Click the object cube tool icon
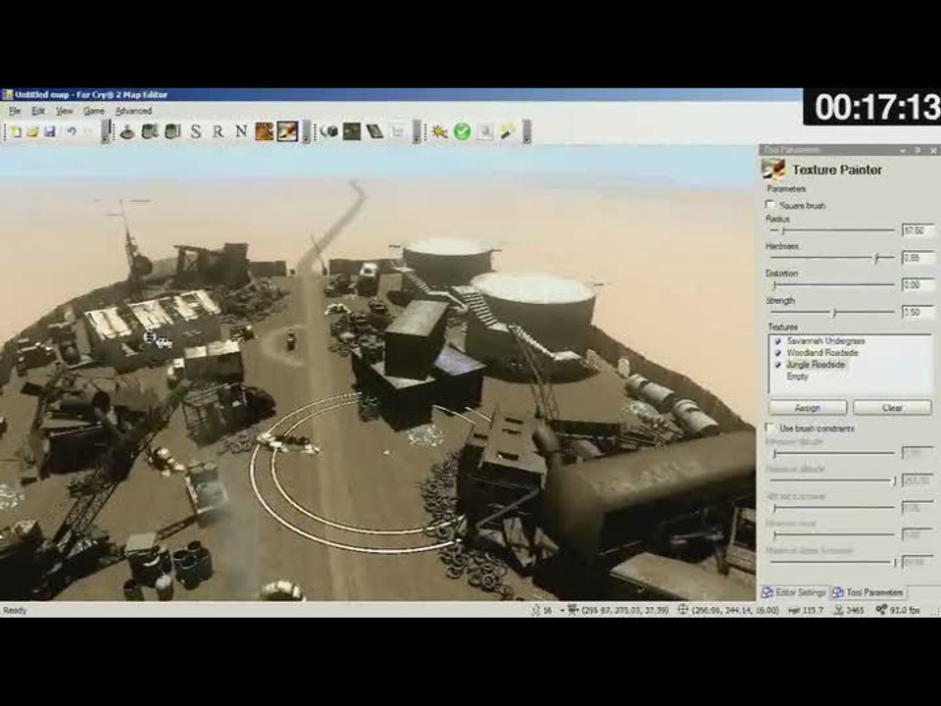This screenshot has width=941, height=706. (329, 131)
